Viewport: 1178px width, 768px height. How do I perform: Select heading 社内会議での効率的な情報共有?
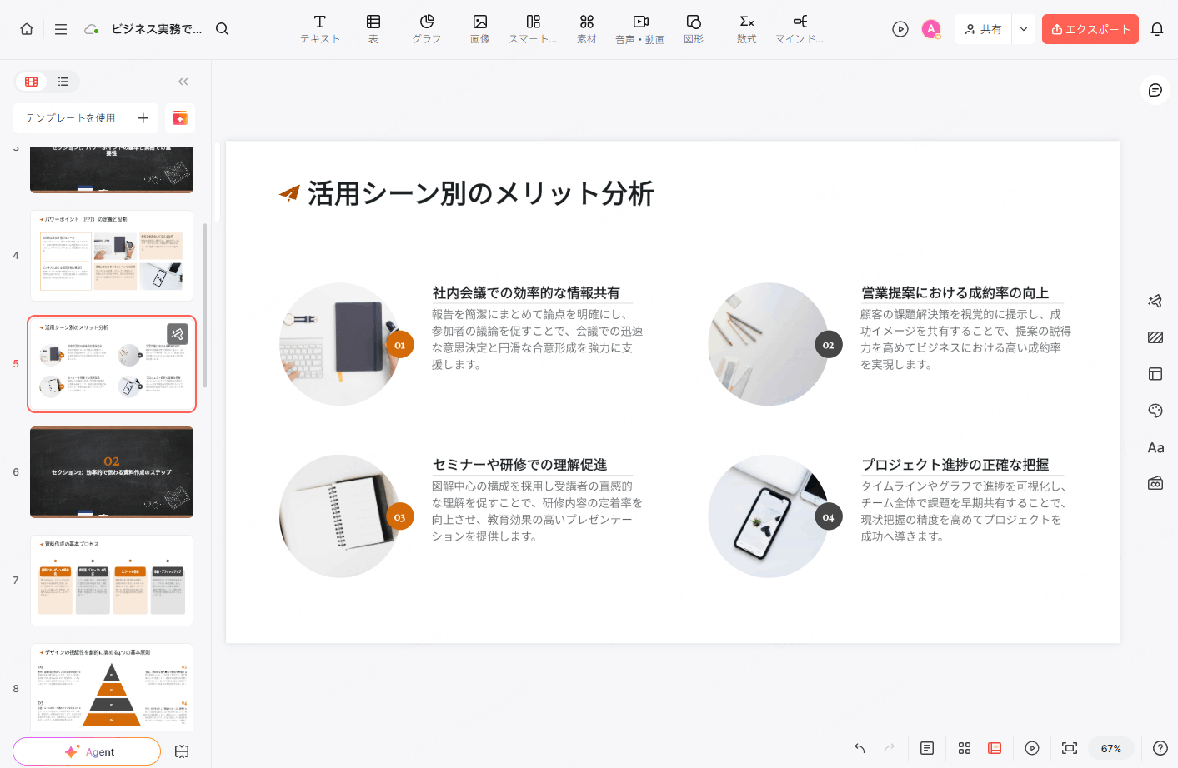[526, 292]
